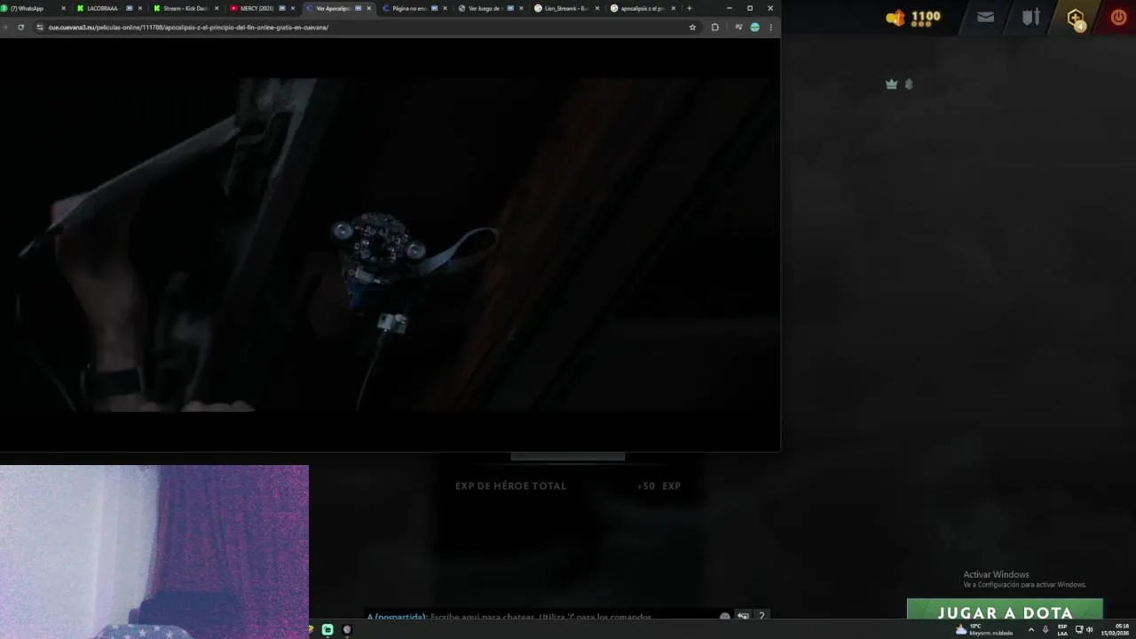Image resolution: width=1136 pixels, height=639 pixels.
Task: Close the WhatsApp tab
Action: pos(63,8)
